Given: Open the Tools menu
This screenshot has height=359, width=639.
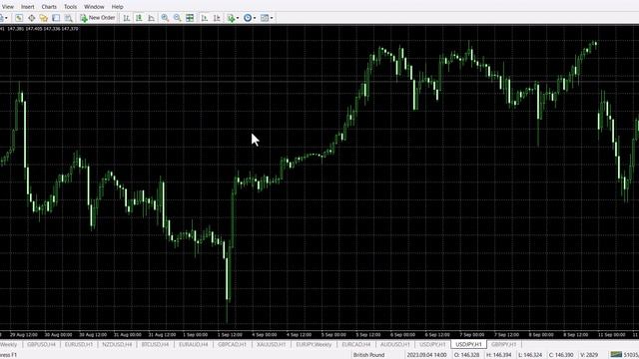Looking at the screenshot, I should (70, 7).
